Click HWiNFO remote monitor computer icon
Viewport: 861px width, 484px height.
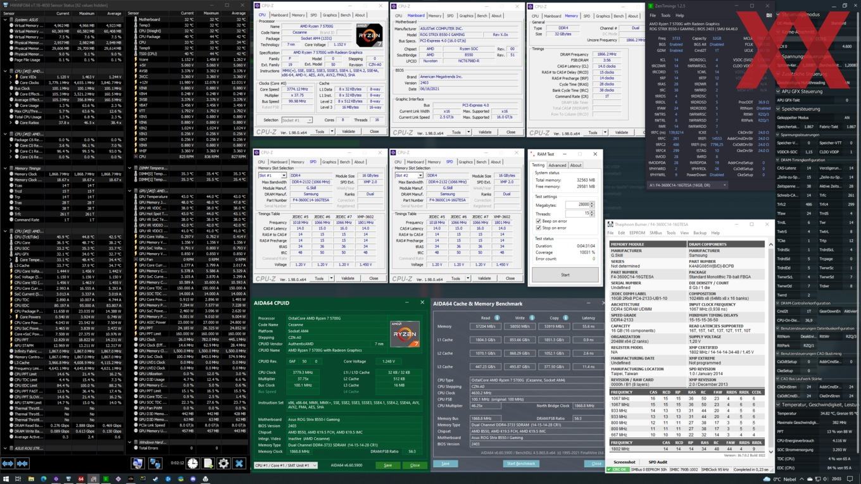pos(137,464)
